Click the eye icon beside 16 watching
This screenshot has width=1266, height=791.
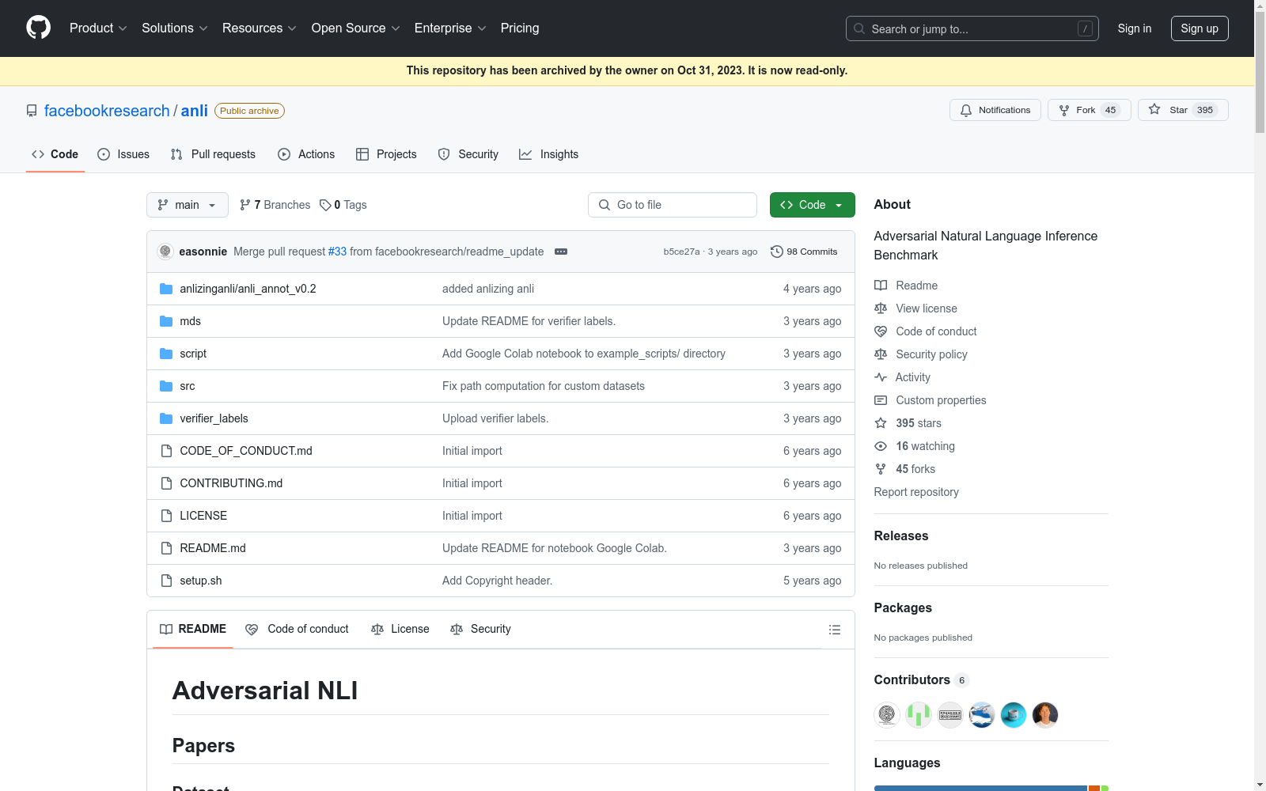(881, 446)
